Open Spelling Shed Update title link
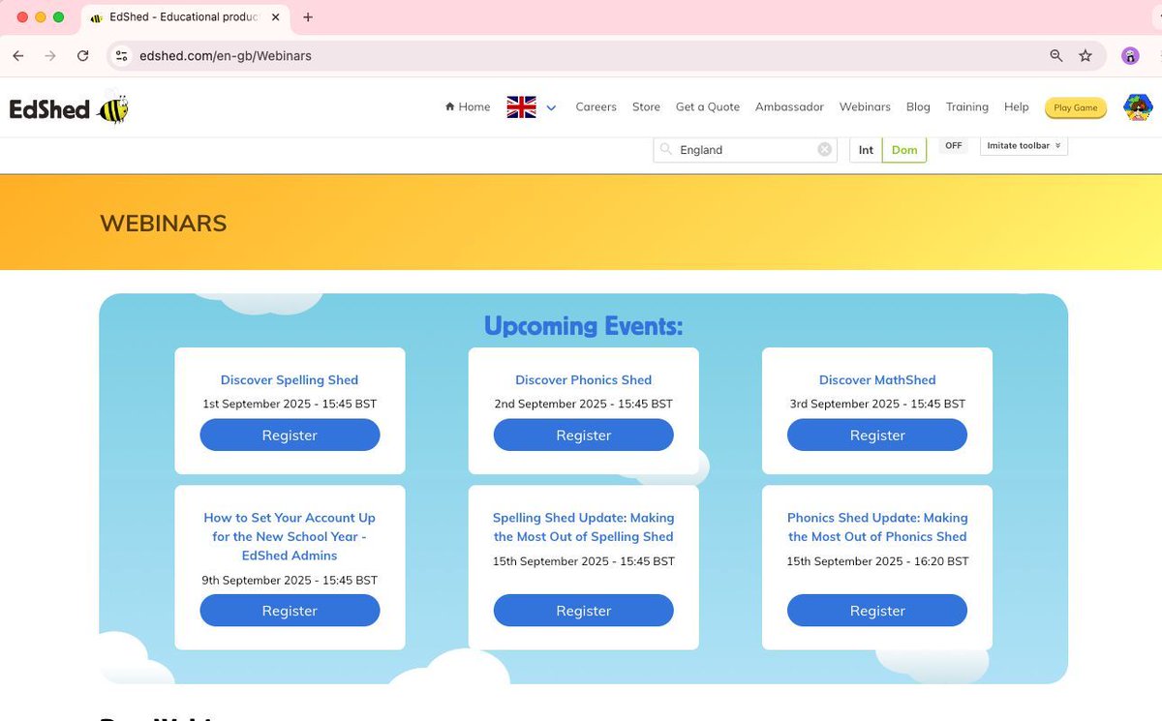The image size is (1162, 721). (583, 527)
